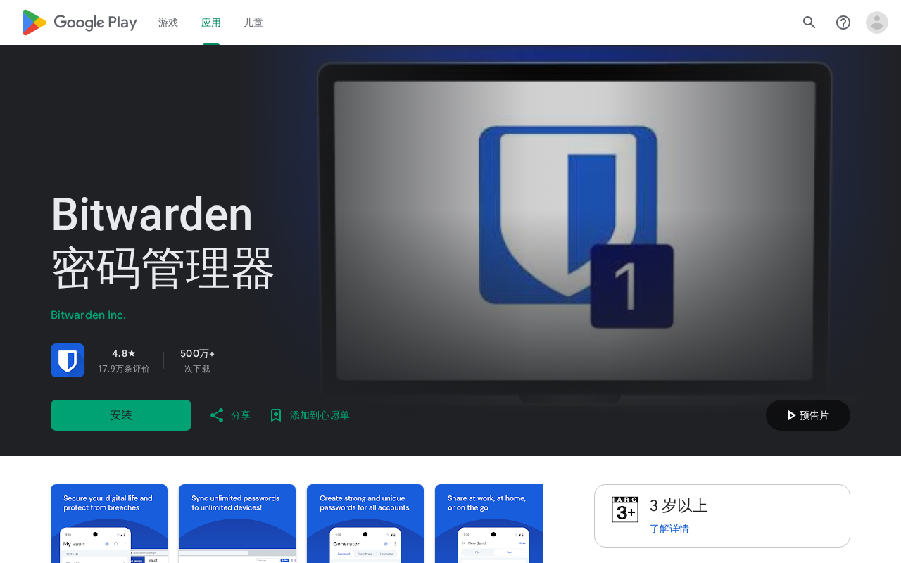Image resolution: width=901 pixels, height=563 pixels.
Task: Open the 'Sync unlimited passwords' screenshot
Action: click(x=237, y=524)
